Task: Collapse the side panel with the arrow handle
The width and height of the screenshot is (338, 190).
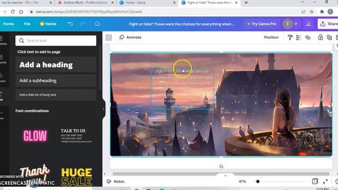Action: (x=104, y=109)
